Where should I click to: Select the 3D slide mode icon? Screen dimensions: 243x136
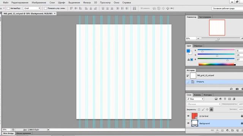point(168,8)
